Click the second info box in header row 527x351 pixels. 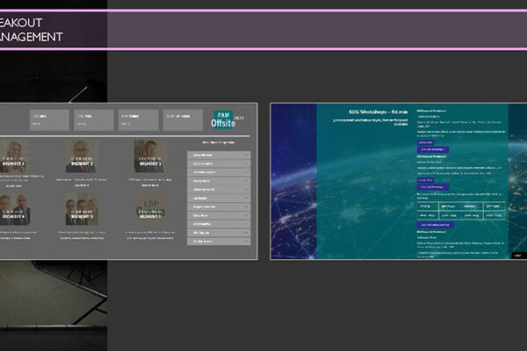point(93,120)
